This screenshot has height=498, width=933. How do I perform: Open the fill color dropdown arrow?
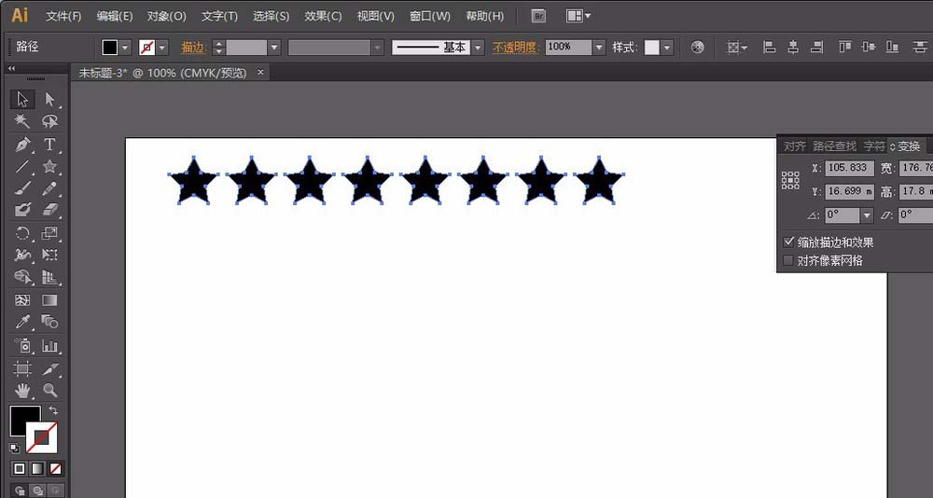coord(125,48)
